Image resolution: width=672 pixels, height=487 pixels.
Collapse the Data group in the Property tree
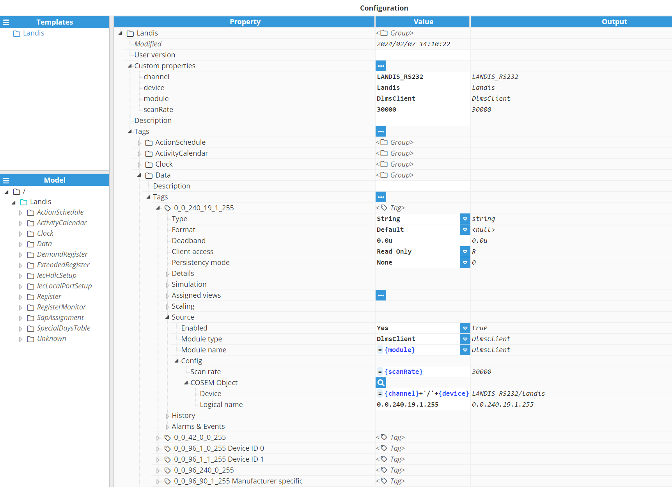pos(139,175)
